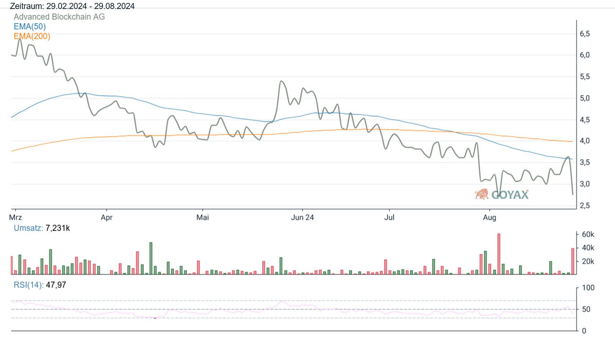
Task: Click the Jul month label
Action: 389,217
